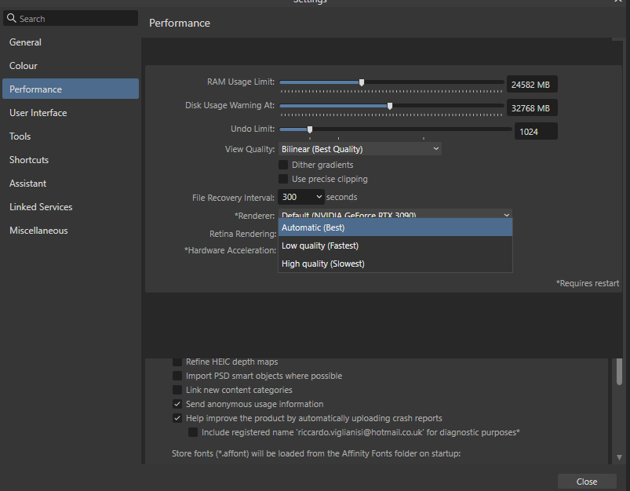Check Refine HEIC depth maps
630x491 pixels.
pyautogui.click(x=177, y=361)
